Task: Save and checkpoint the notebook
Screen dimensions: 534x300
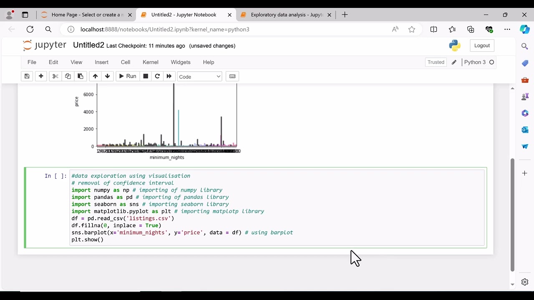Action: (x=27, y=76)
